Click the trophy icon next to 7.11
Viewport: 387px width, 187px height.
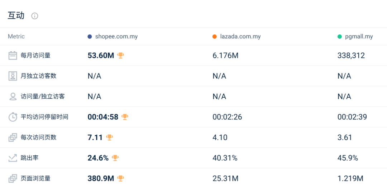[109, 137]
